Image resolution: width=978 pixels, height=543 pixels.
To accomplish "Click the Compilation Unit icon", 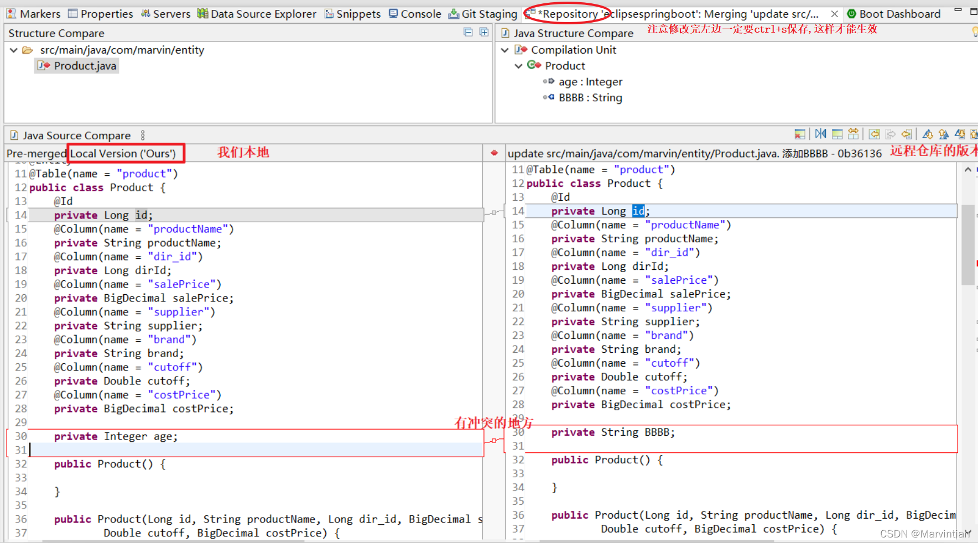I will pyautogui.click(x=521, y=50).
